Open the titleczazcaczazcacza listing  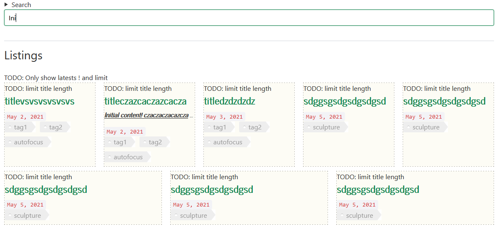[x=145, y=101]
